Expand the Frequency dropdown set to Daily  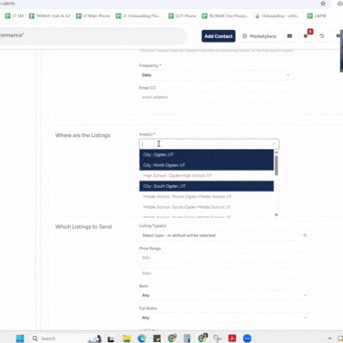(x=216, y=75)
